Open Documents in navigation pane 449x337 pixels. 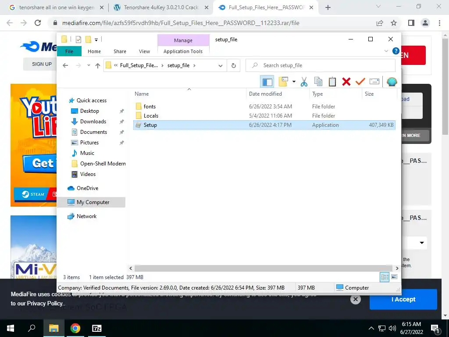(93, 132)
